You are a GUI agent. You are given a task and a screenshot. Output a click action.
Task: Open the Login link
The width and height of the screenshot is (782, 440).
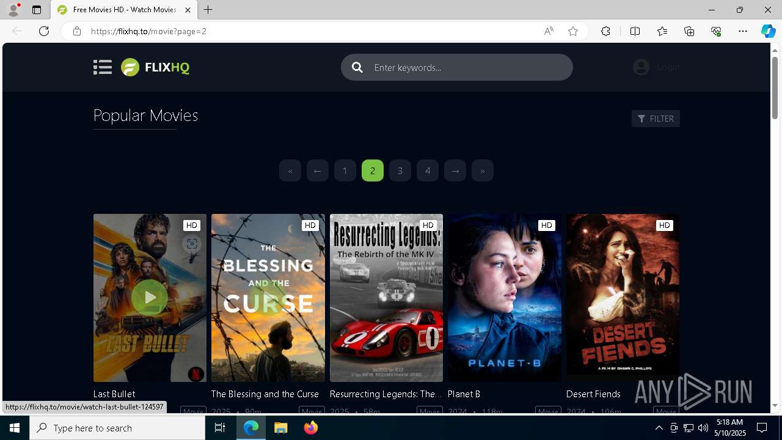668,67
